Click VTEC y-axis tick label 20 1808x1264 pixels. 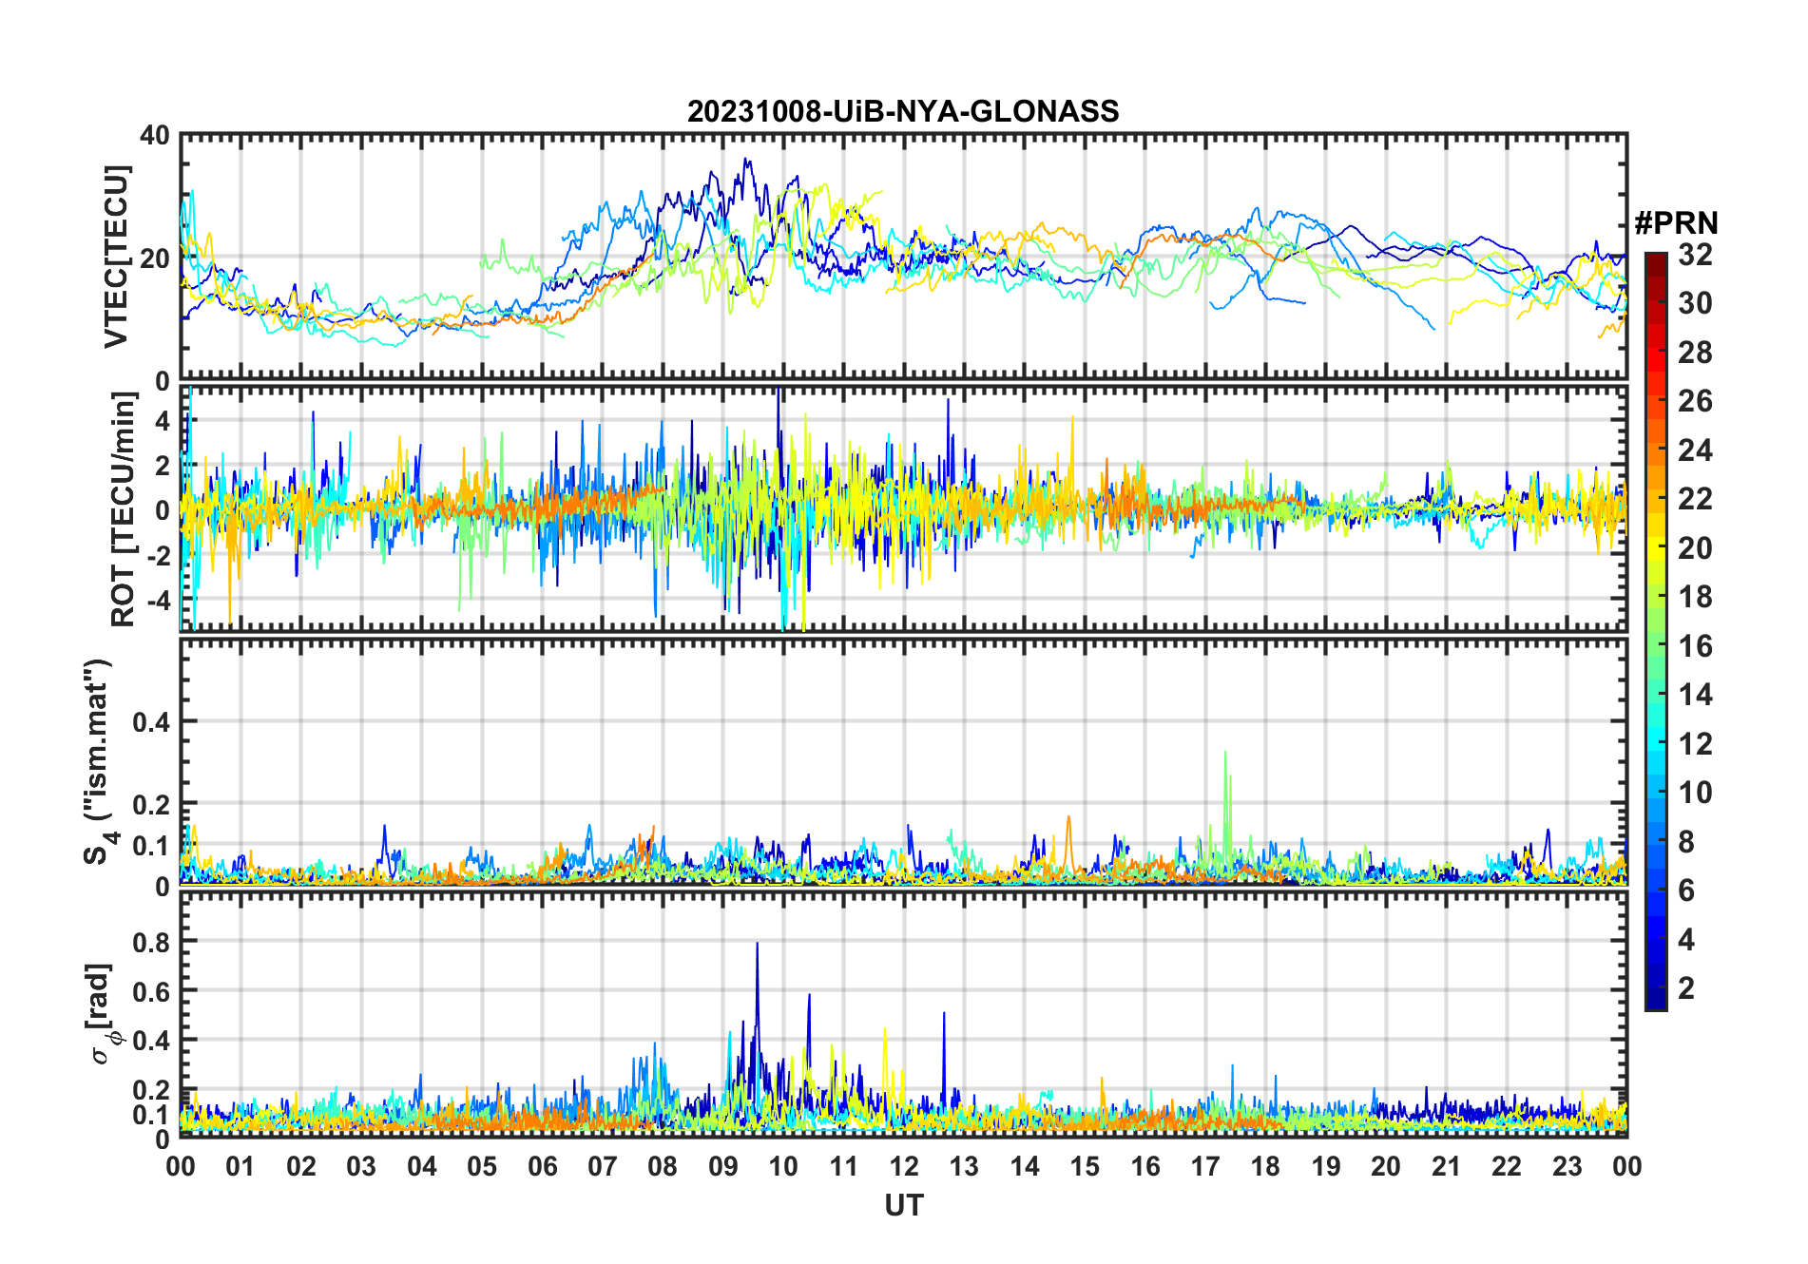155,259
